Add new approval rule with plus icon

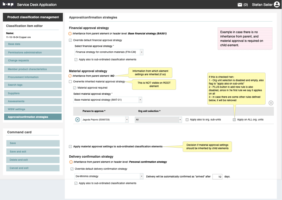(x=271, y=103)
